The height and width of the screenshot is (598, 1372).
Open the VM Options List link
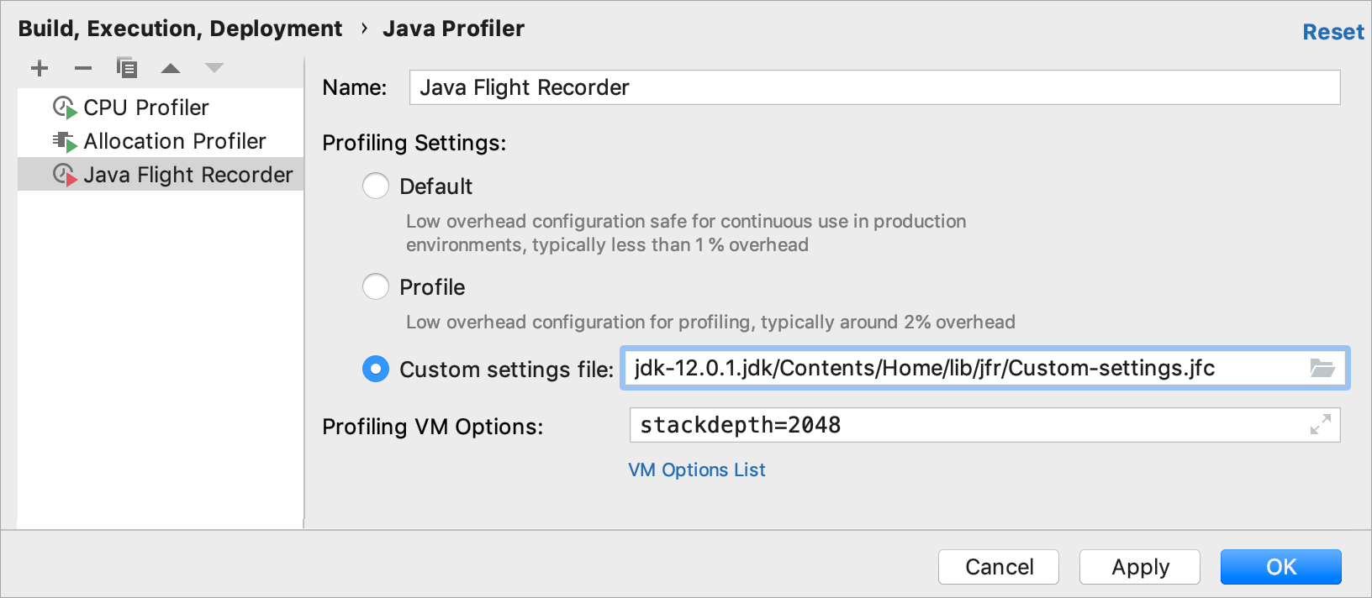(x=697, y=470)
